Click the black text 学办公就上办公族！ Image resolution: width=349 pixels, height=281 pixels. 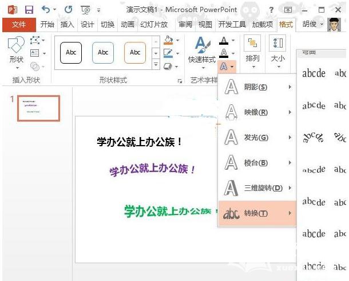pyautogui.click(x=140, y=142)
